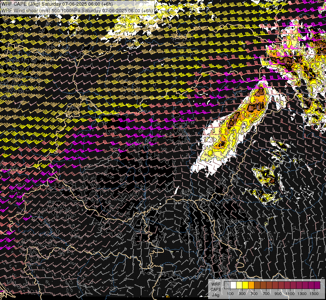Click the pale yellow swatch in the CAPE legend
Image resolution: width=326 pixels, height=300 pixels.
coord(239,285)
